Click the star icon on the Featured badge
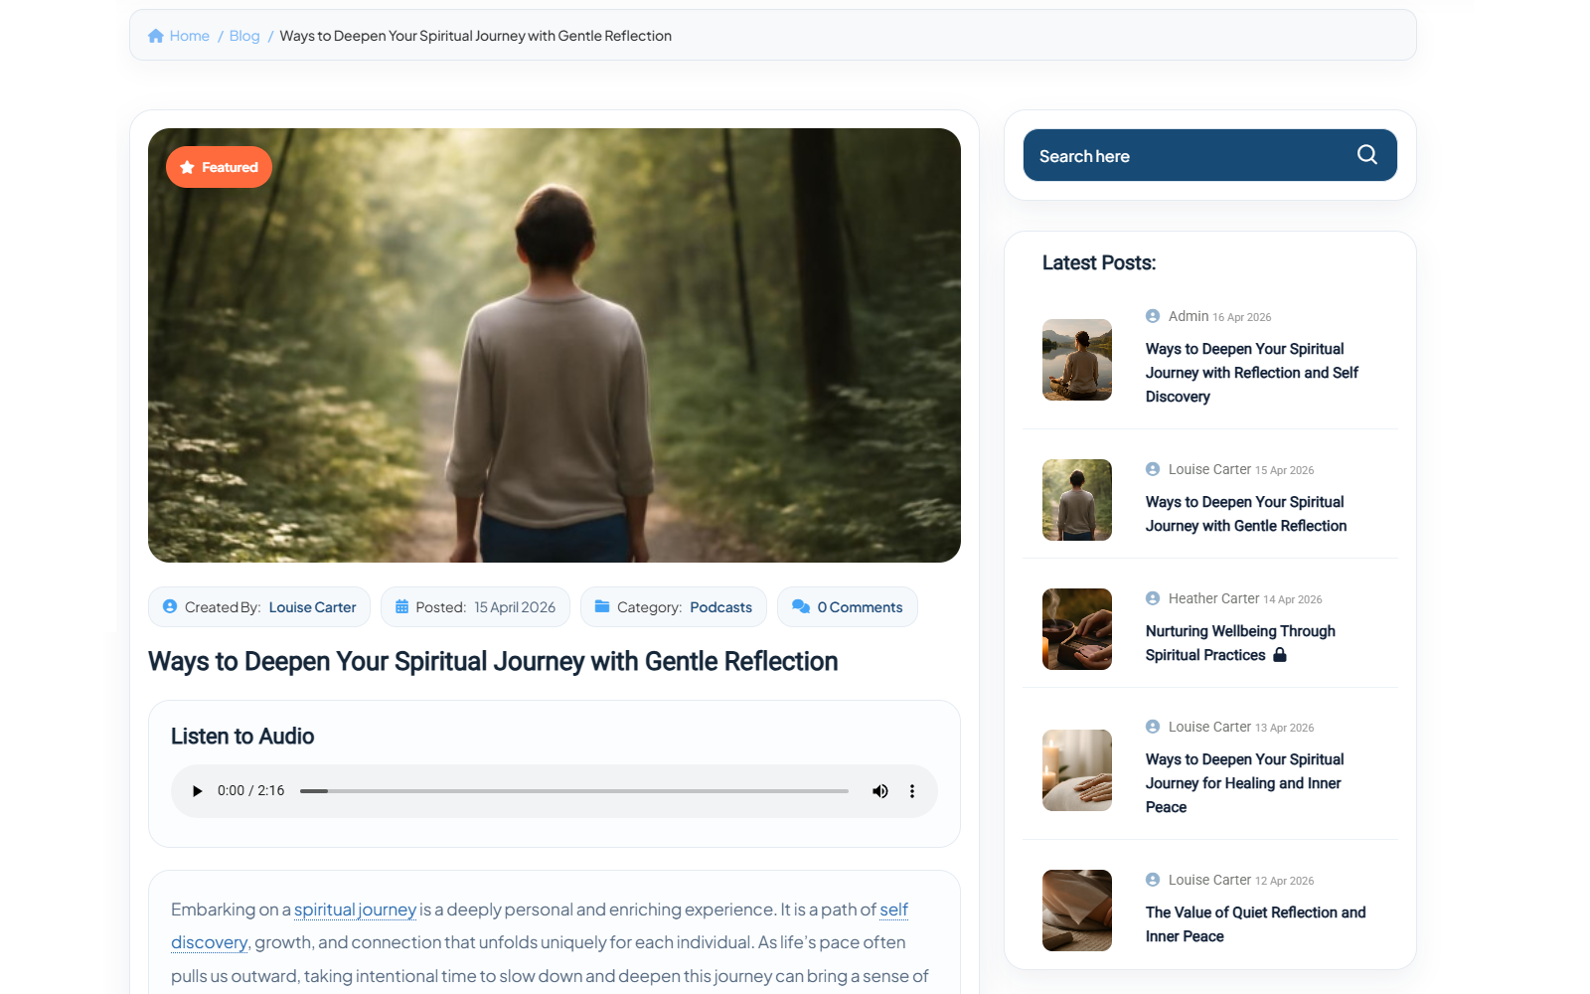The image size is (1590, 994). pyautogui.click(x=187, y=166)
